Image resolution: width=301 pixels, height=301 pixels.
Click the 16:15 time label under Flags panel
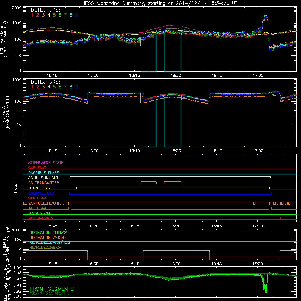point(134,226)
